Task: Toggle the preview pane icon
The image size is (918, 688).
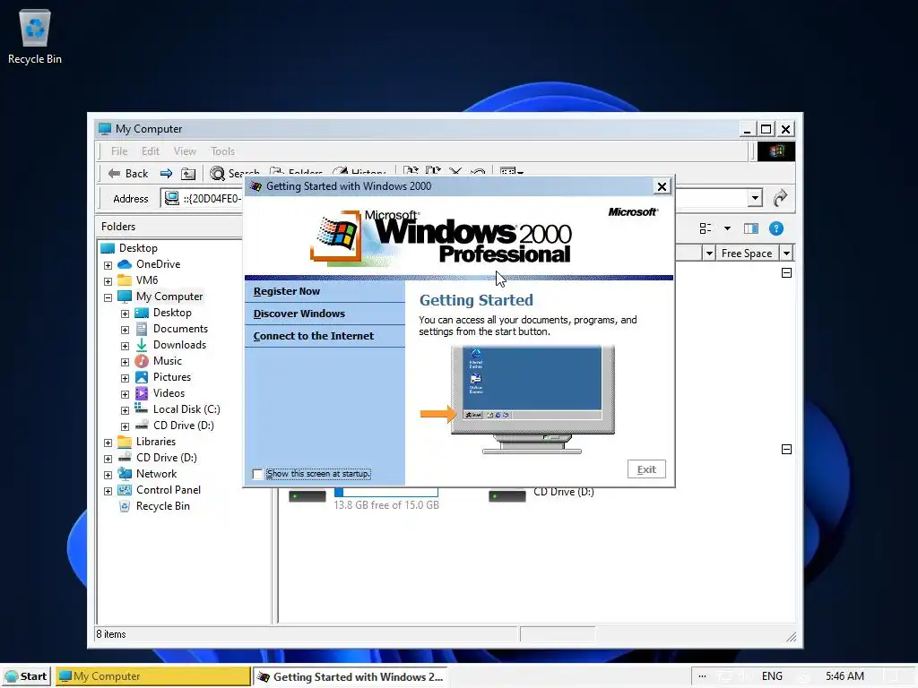Action: 751,228
